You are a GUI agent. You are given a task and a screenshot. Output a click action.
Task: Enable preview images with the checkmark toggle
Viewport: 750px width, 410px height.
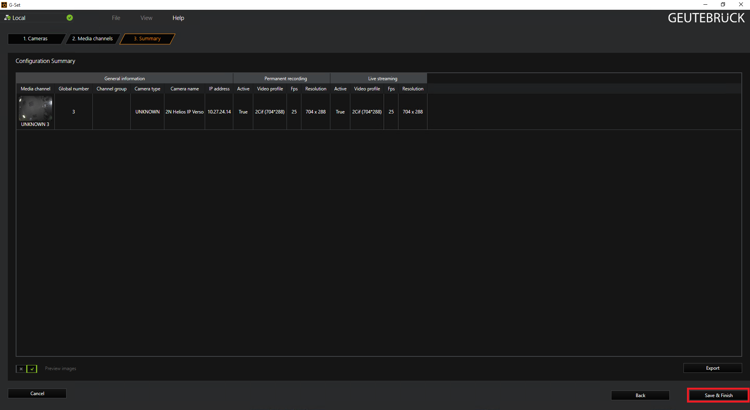point(32,369)
